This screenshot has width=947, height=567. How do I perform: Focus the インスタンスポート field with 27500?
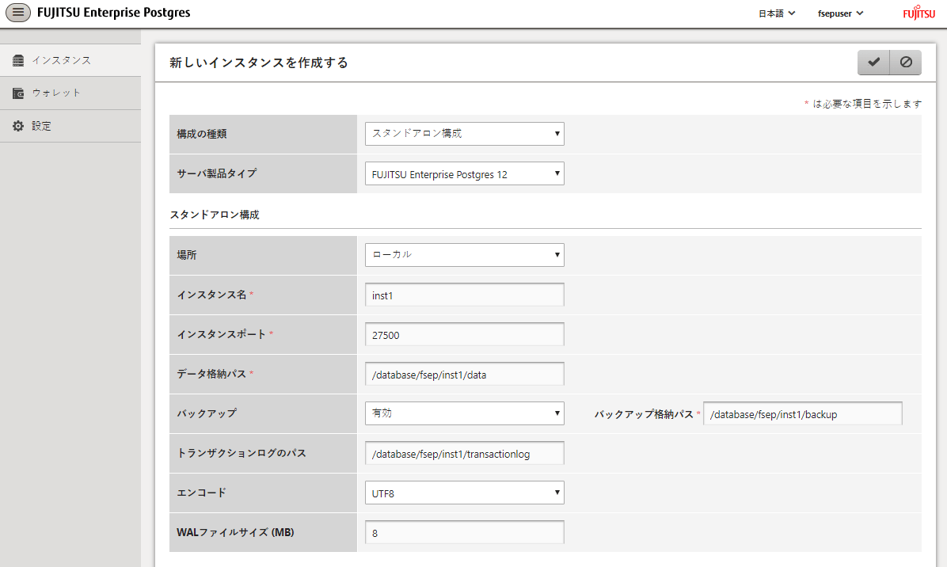pyautogui.click(x=465, y=334)
